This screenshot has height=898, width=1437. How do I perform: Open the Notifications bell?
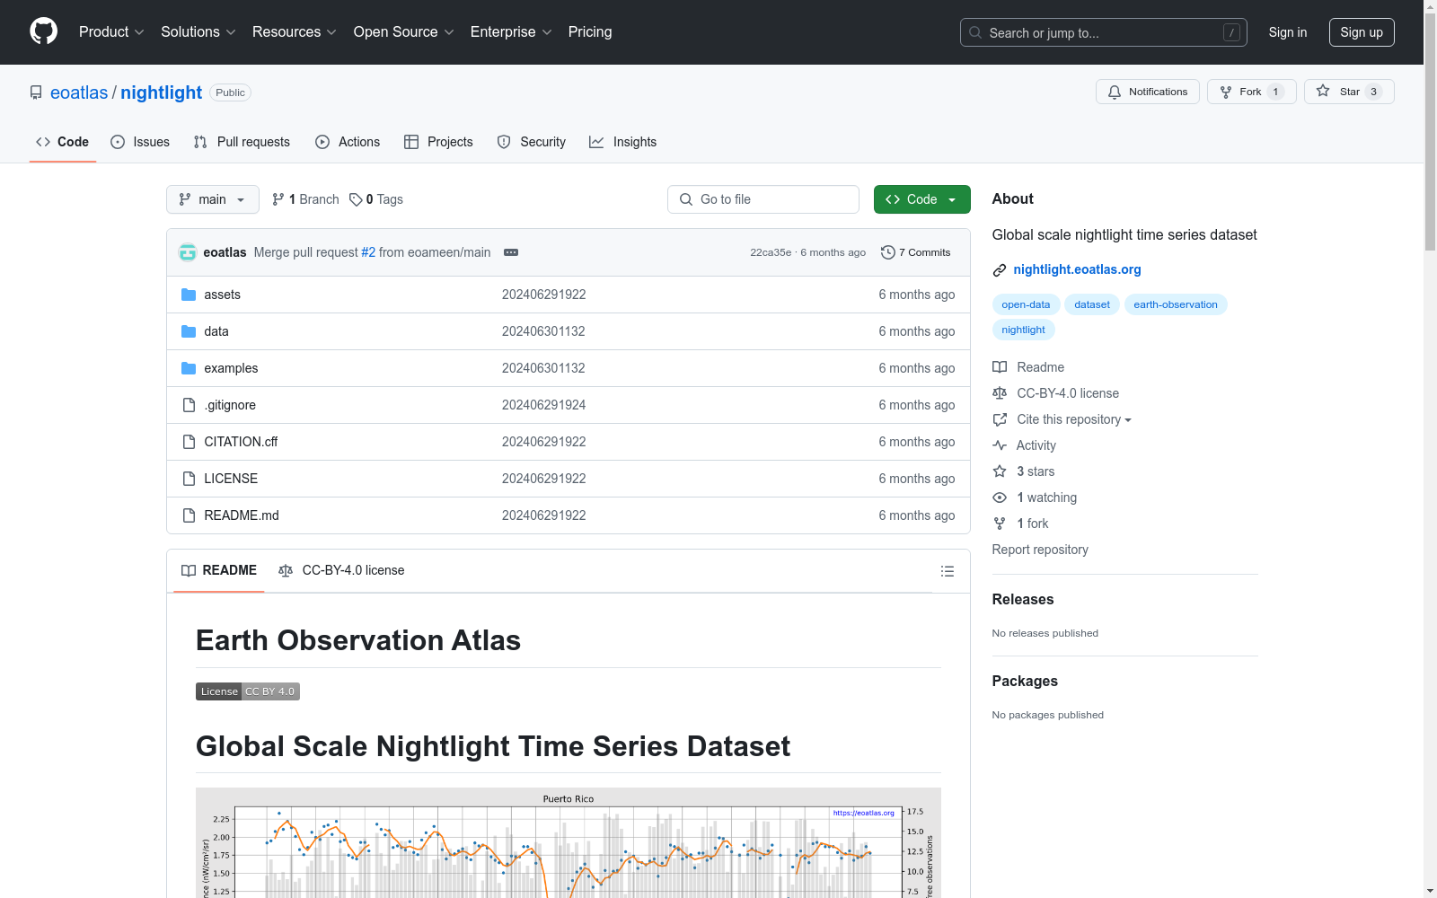click(x=1114, y=91)
